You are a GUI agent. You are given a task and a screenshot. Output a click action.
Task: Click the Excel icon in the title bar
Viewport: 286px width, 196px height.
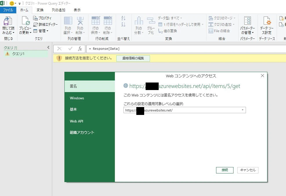(2, 3)
